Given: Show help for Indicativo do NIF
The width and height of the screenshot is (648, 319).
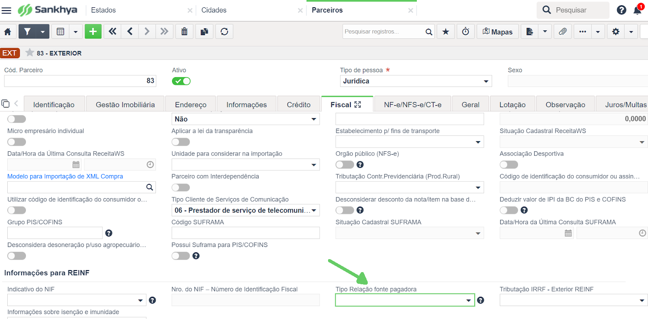Looking at the screenshot, I should pos(153,300).
